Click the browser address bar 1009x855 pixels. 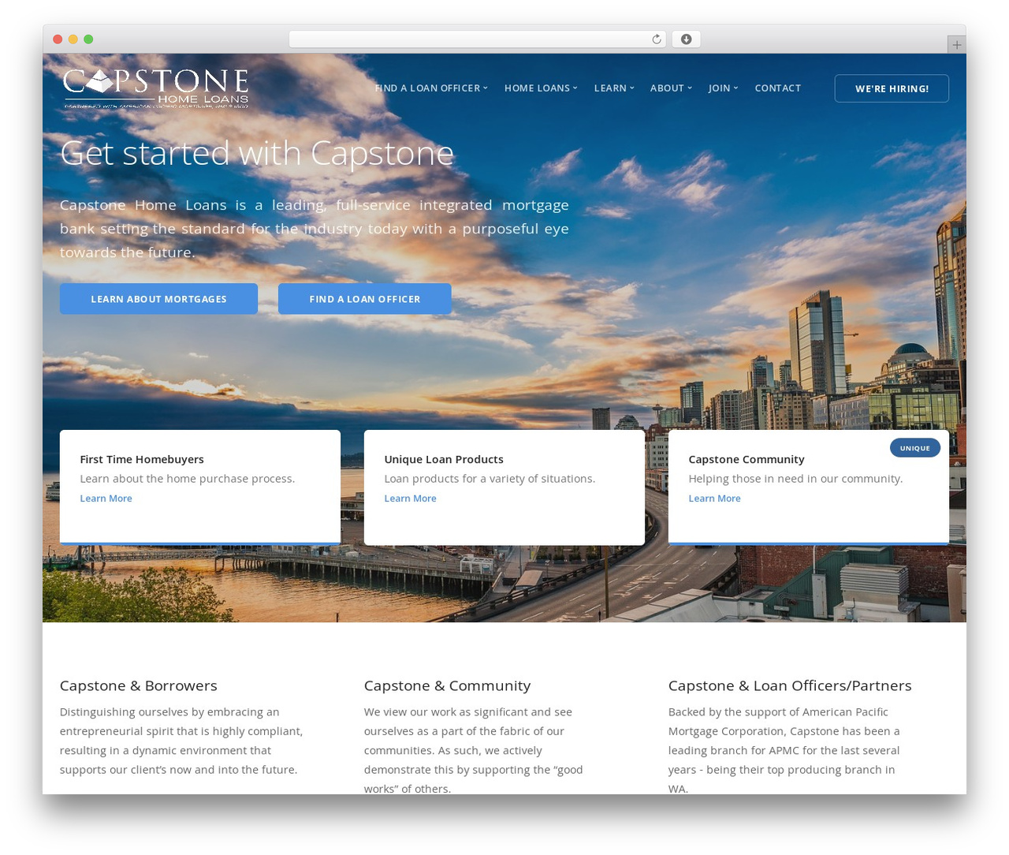pos(477,39)
